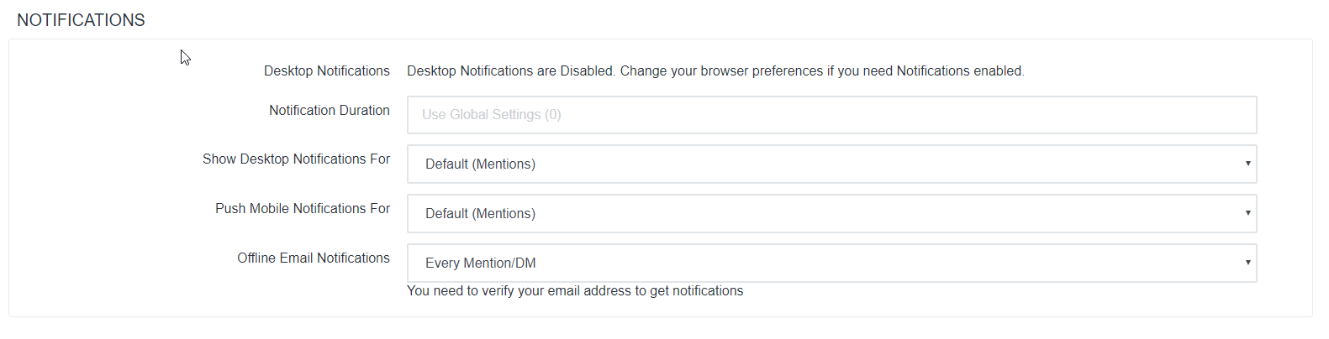This screenshot has height=339, width=1329.
Task: Click the Show Desktop Notifications For label
Action: (296, 159)
